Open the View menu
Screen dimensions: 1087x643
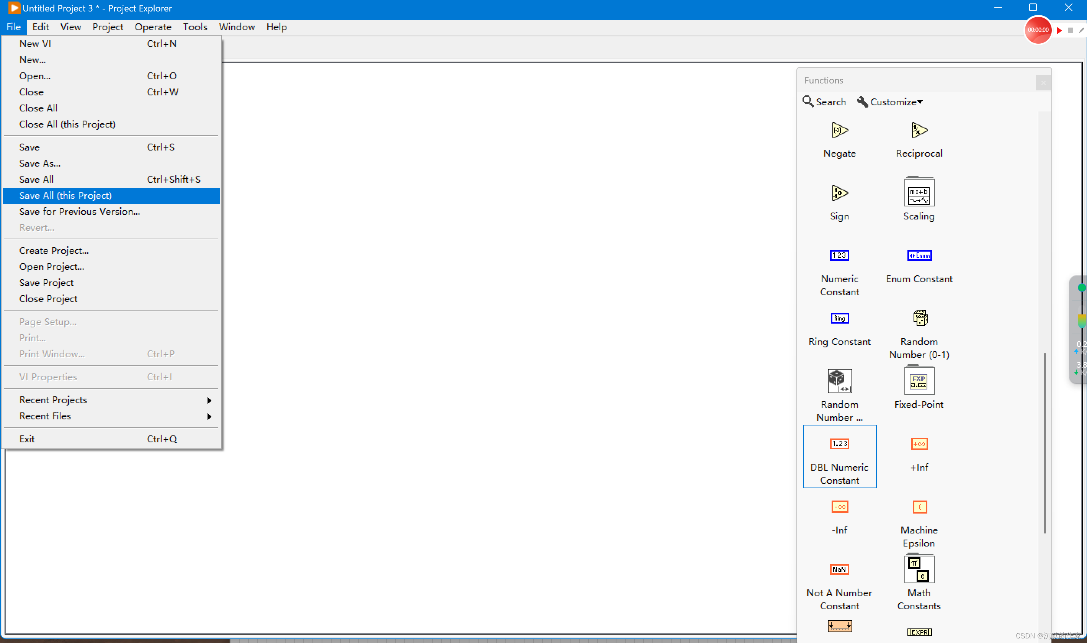click(x=70, y=27)
